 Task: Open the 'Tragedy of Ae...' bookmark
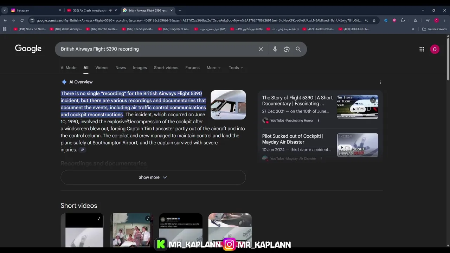click(174, 29)
